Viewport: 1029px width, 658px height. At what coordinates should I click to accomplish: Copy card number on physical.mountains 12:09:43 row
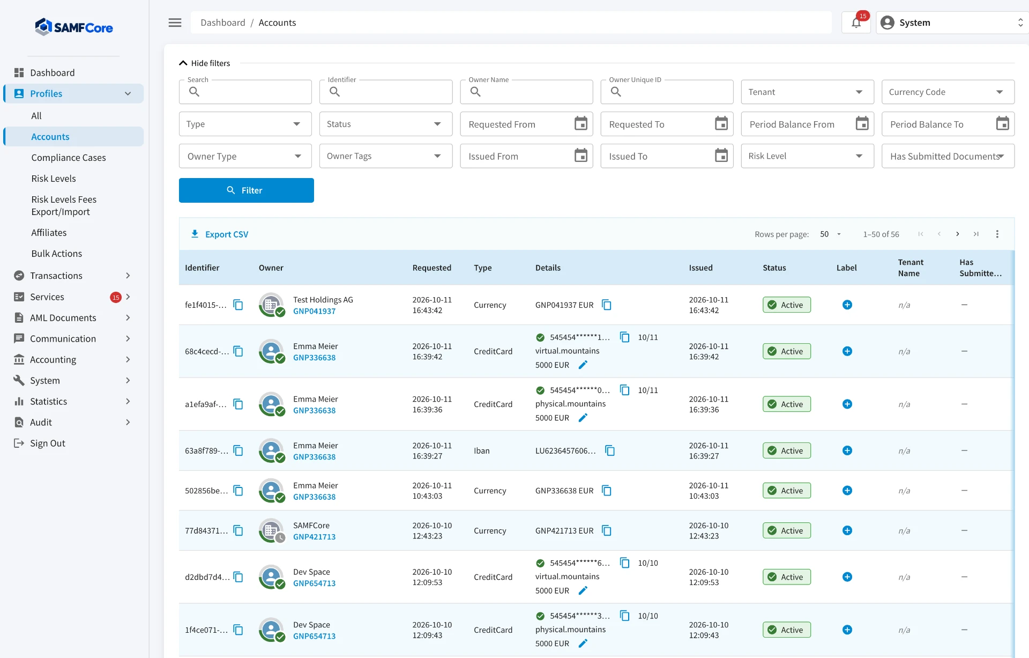[625, 616]
